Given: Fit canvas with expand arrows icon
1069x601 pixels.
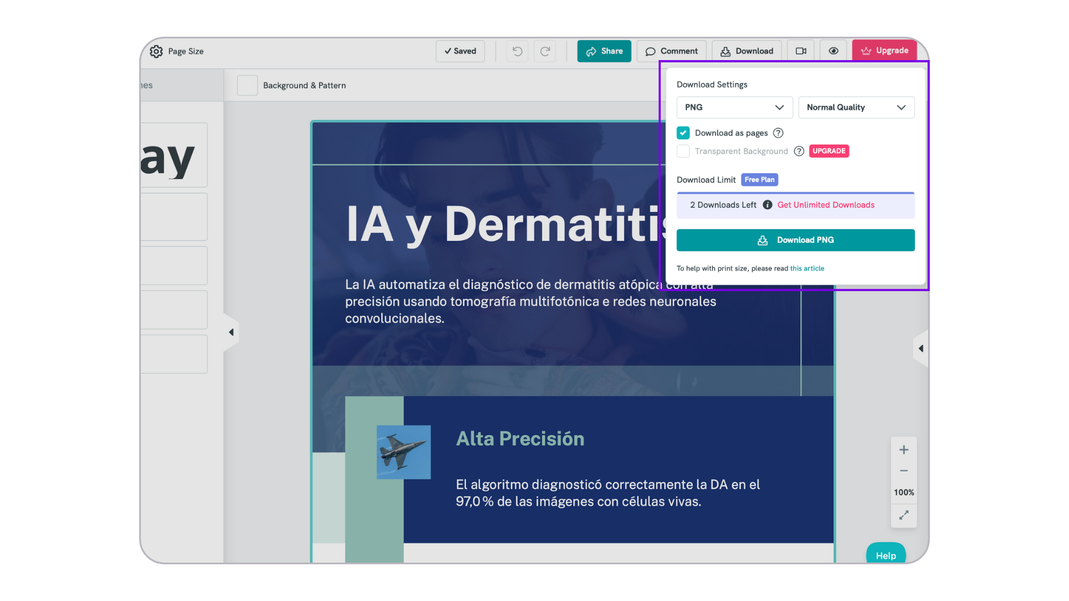Looking at the screenshot, I should pos(904,515).
